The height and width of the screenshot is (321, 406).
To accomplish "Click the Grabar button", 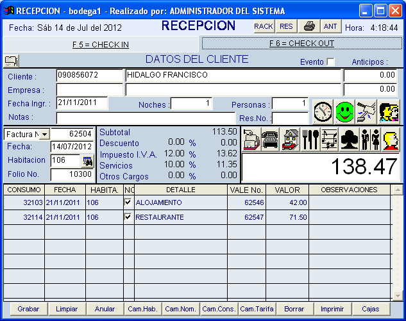I will coord(28,309).
